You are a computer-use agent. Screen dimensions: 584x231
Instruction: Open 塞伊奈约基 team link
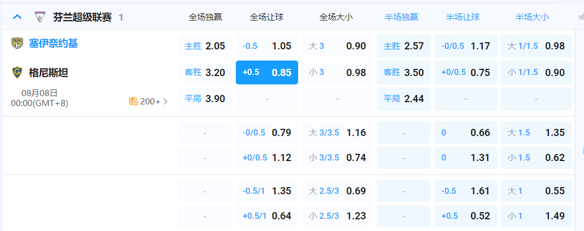[53, 43]
